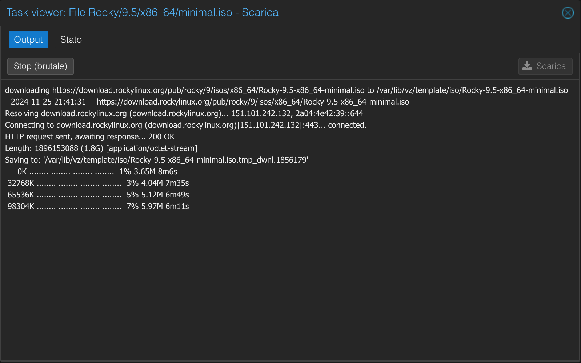This screenshot has height=363, width=581.
Task: Click the Scarica download button label
Action: pyautogui.click(x=551, y=66)
